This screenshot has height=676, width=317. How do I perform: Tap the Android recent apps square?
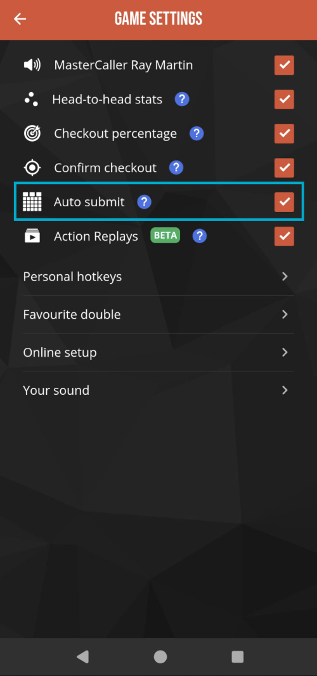click(238, 656)
